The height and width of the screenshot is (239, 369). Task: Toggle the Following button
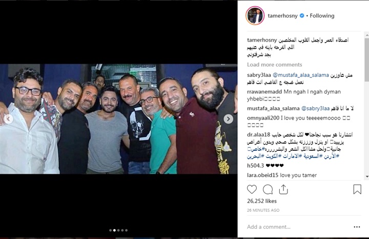(x=322, y=16)
